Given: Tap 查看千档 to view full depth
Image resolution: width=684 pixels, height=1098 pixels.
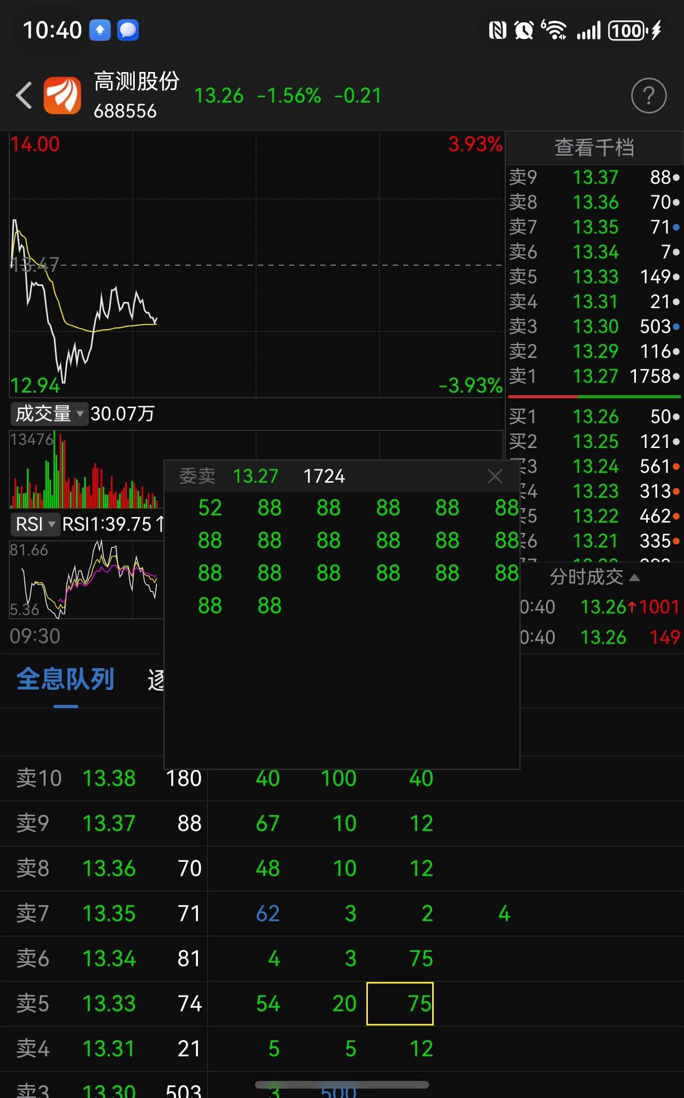Looking at the screenshot, I should tap(594, 148).
